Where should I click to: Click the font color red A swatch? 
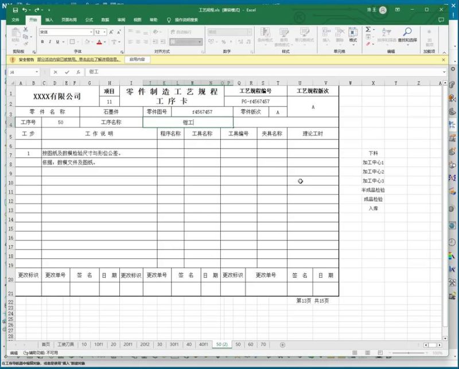(x=99, y=42)
